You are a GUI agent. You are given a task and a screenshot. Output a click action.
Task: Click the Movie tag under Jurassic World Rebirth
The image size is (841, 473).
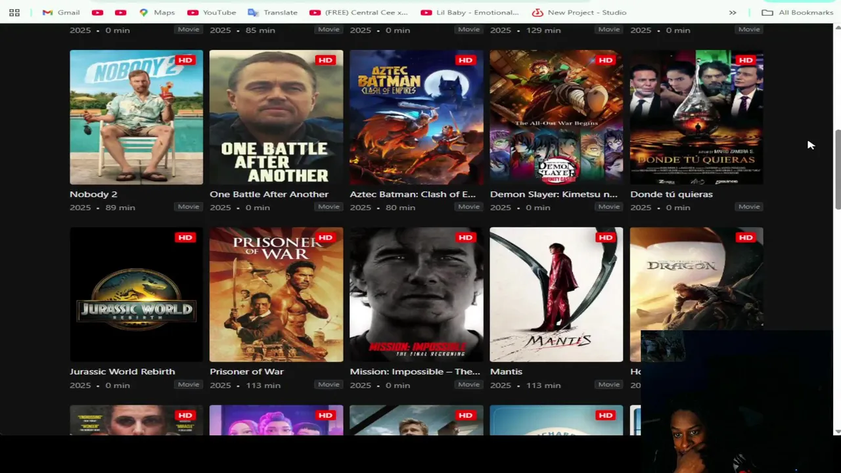pos(189,385)
